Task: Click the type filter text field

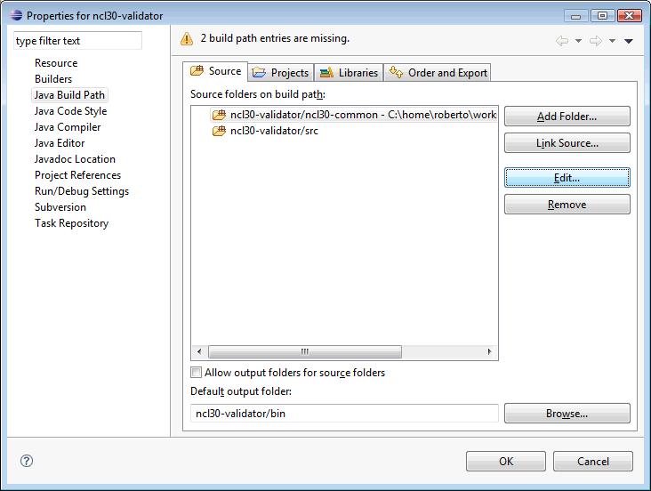Action: [x=77, y=41]
